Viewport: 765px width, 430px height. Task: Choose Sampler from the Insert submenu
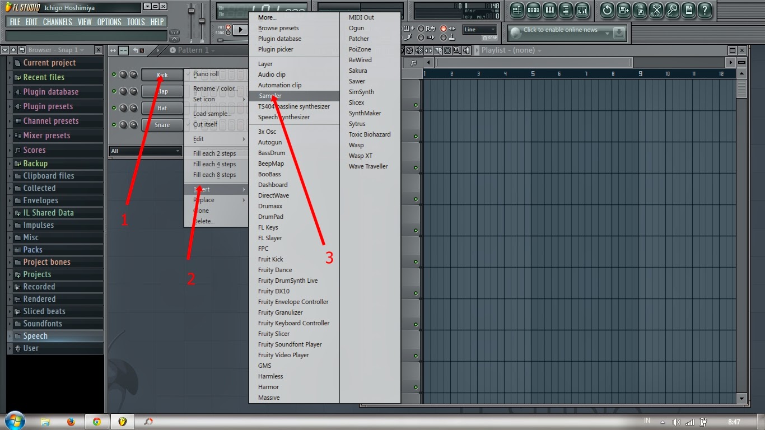pos(294,96)
